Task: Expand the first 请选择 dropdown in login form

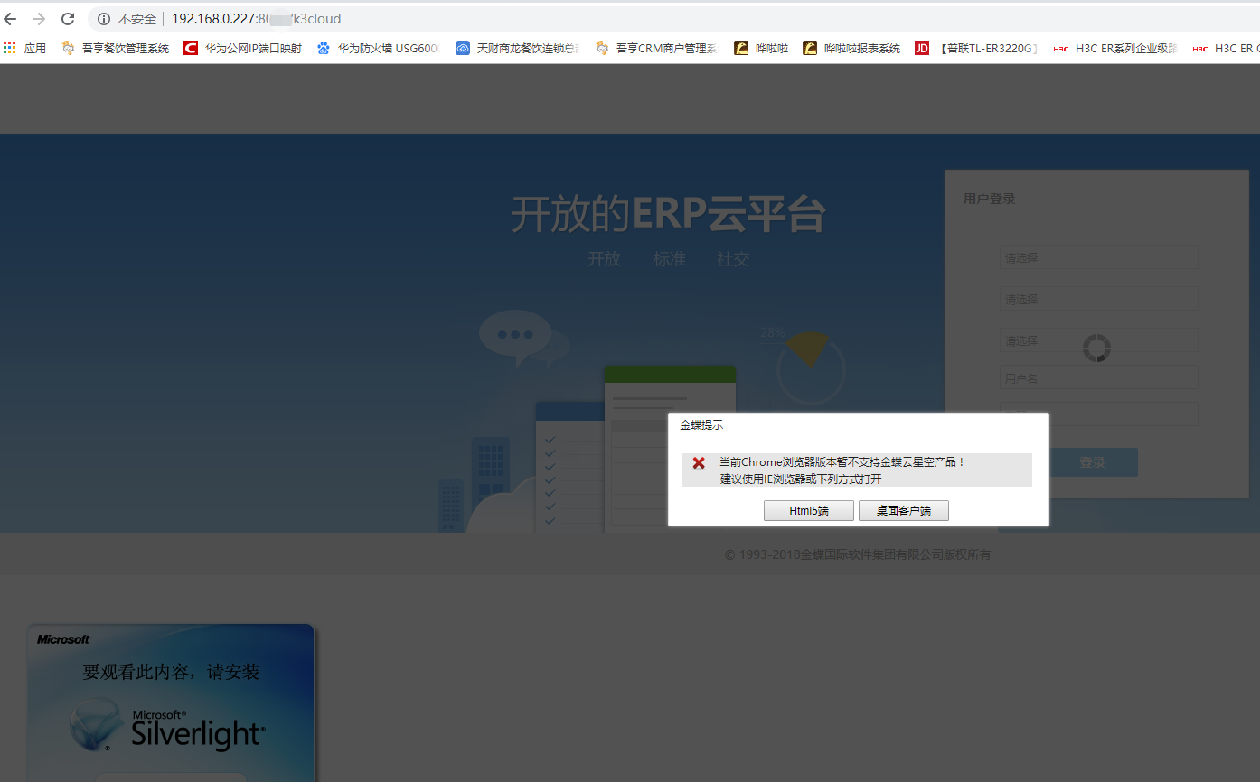Action: [x=1098, y=257]
